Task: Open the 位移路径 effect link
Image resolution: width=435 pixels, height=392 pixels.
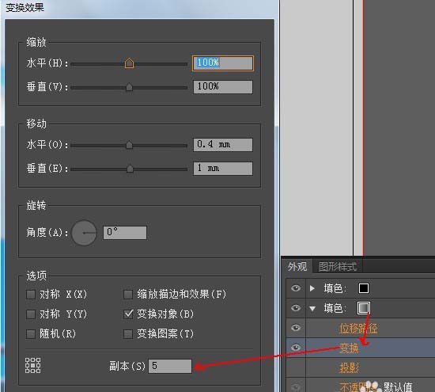Action: 358,329
